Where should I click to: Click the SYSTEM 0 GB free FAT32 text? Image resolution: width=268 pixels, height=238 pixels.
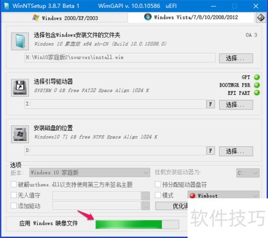(92, 90)
